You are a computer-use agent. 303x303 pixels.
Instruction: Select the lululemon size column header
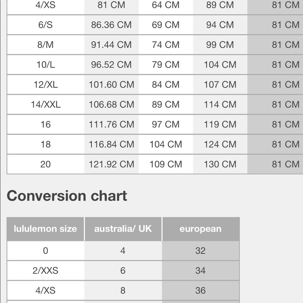point(45,229)
